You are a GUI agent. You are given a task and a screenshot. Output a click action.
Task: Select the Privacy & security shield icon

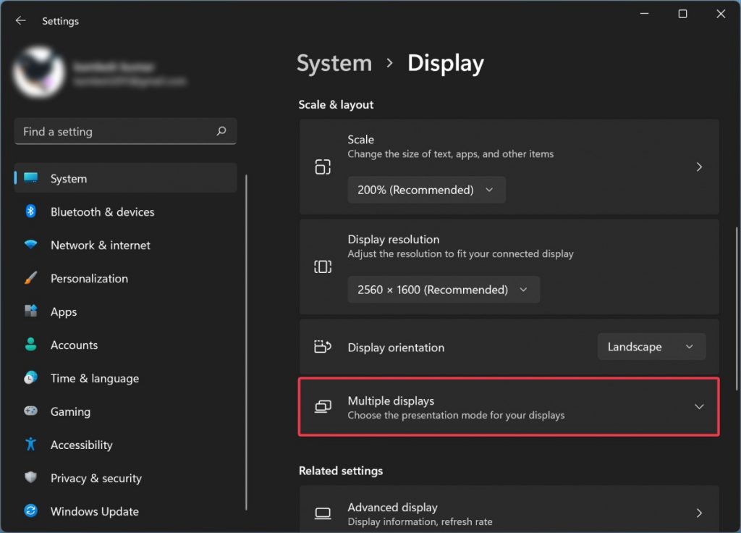pyautogui.click(x=32, y=478)
